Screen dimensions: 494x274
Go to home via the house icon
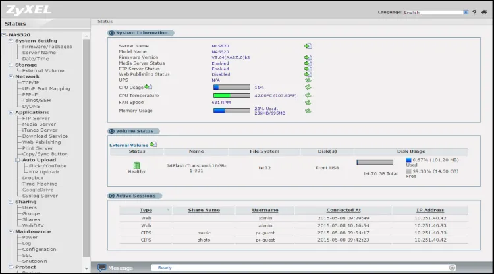[484, 12]
